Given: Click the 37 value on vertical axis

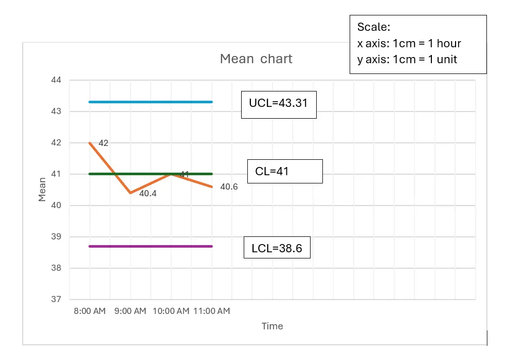Looking at the screenshot, I should click(x=56, y=300).
